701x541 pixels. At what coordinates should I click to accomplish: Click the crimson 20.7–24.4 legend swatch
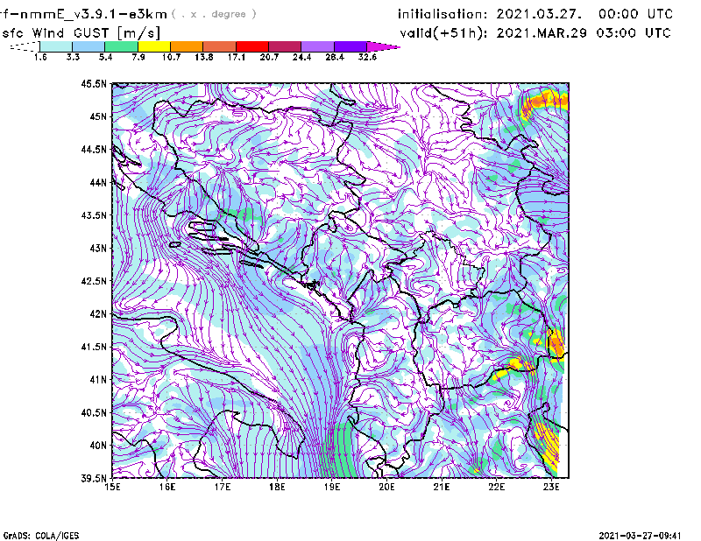coord(285,46)
